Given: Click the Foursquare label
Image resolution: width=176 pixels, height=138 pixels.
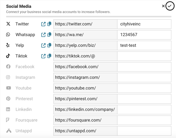Looking at the screenshot, I should click(x=26, y=120).
